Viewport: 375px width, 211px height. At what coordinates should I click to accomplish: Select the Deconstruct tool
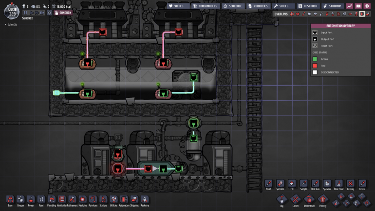pyautogui.click(x=309, y=199)
